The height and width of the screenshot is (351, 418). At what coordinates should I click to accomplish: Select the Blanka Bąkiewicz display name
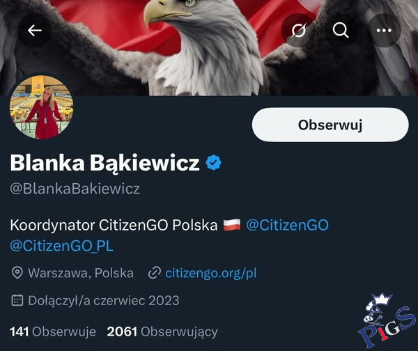[104, 162]
